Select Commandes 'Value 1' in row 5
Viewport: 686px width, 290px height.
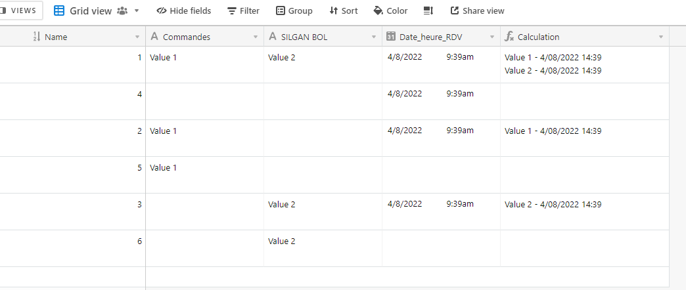(205, 175)
